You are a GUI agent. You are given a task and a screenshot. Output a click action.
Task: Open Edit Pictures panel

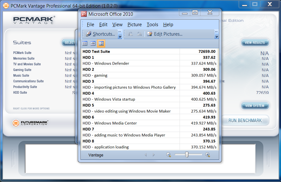(164, 34)
